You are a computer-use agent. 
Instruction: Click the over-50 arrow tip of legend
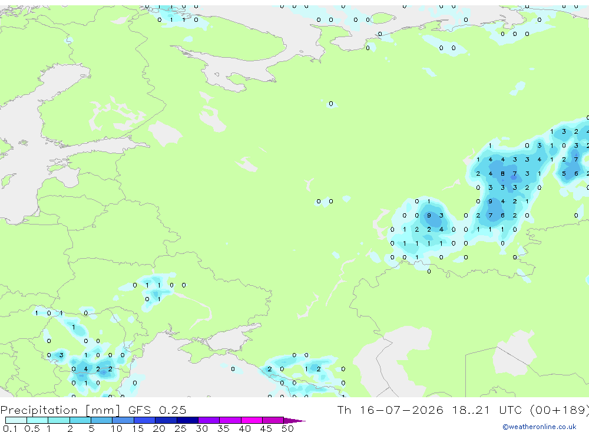coord(294,420)
